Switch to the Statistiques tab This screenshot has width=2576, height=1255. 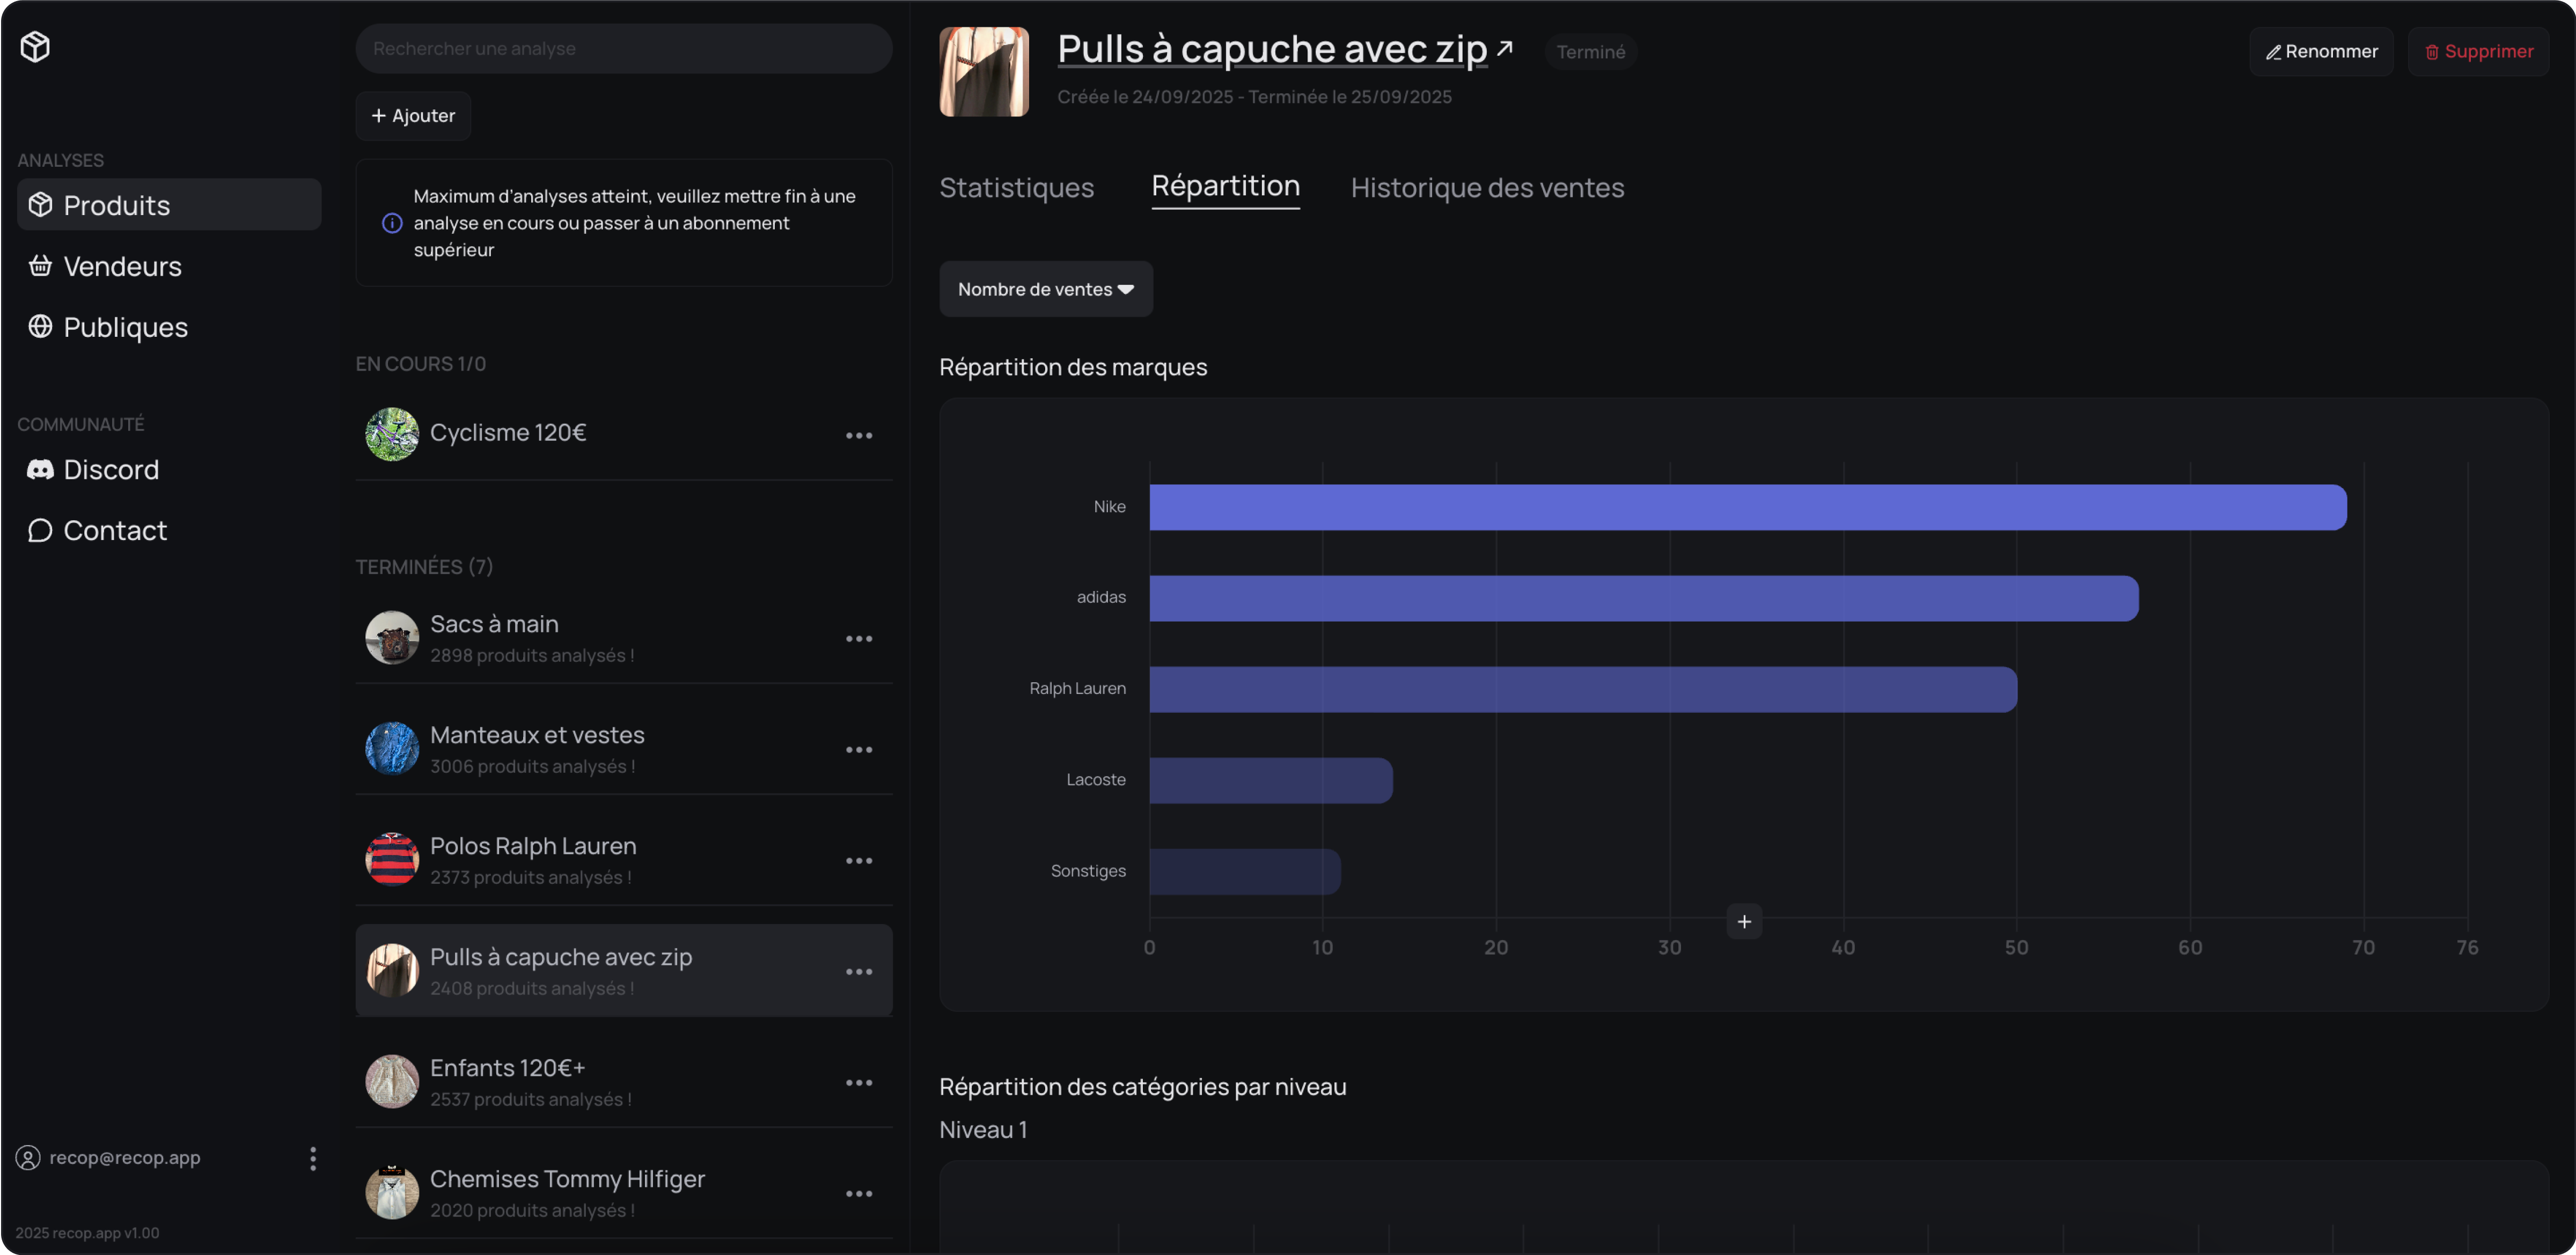click(x=1016, y=188)
